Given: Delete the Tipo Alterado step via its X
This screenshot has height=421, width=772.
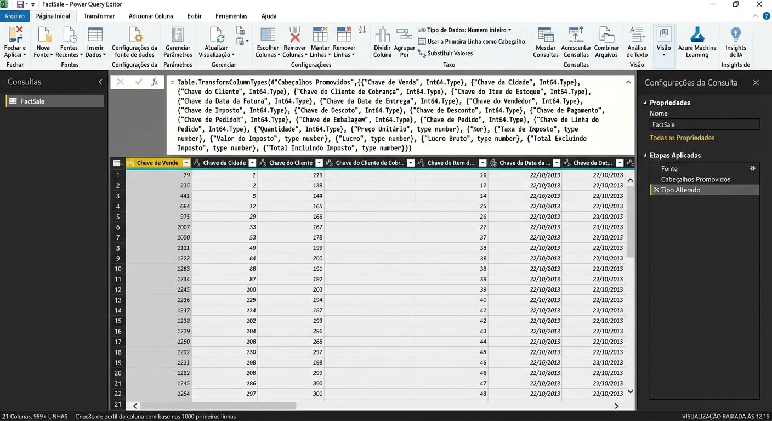Looking at the screenshot, I should click(x=656, y=190).
